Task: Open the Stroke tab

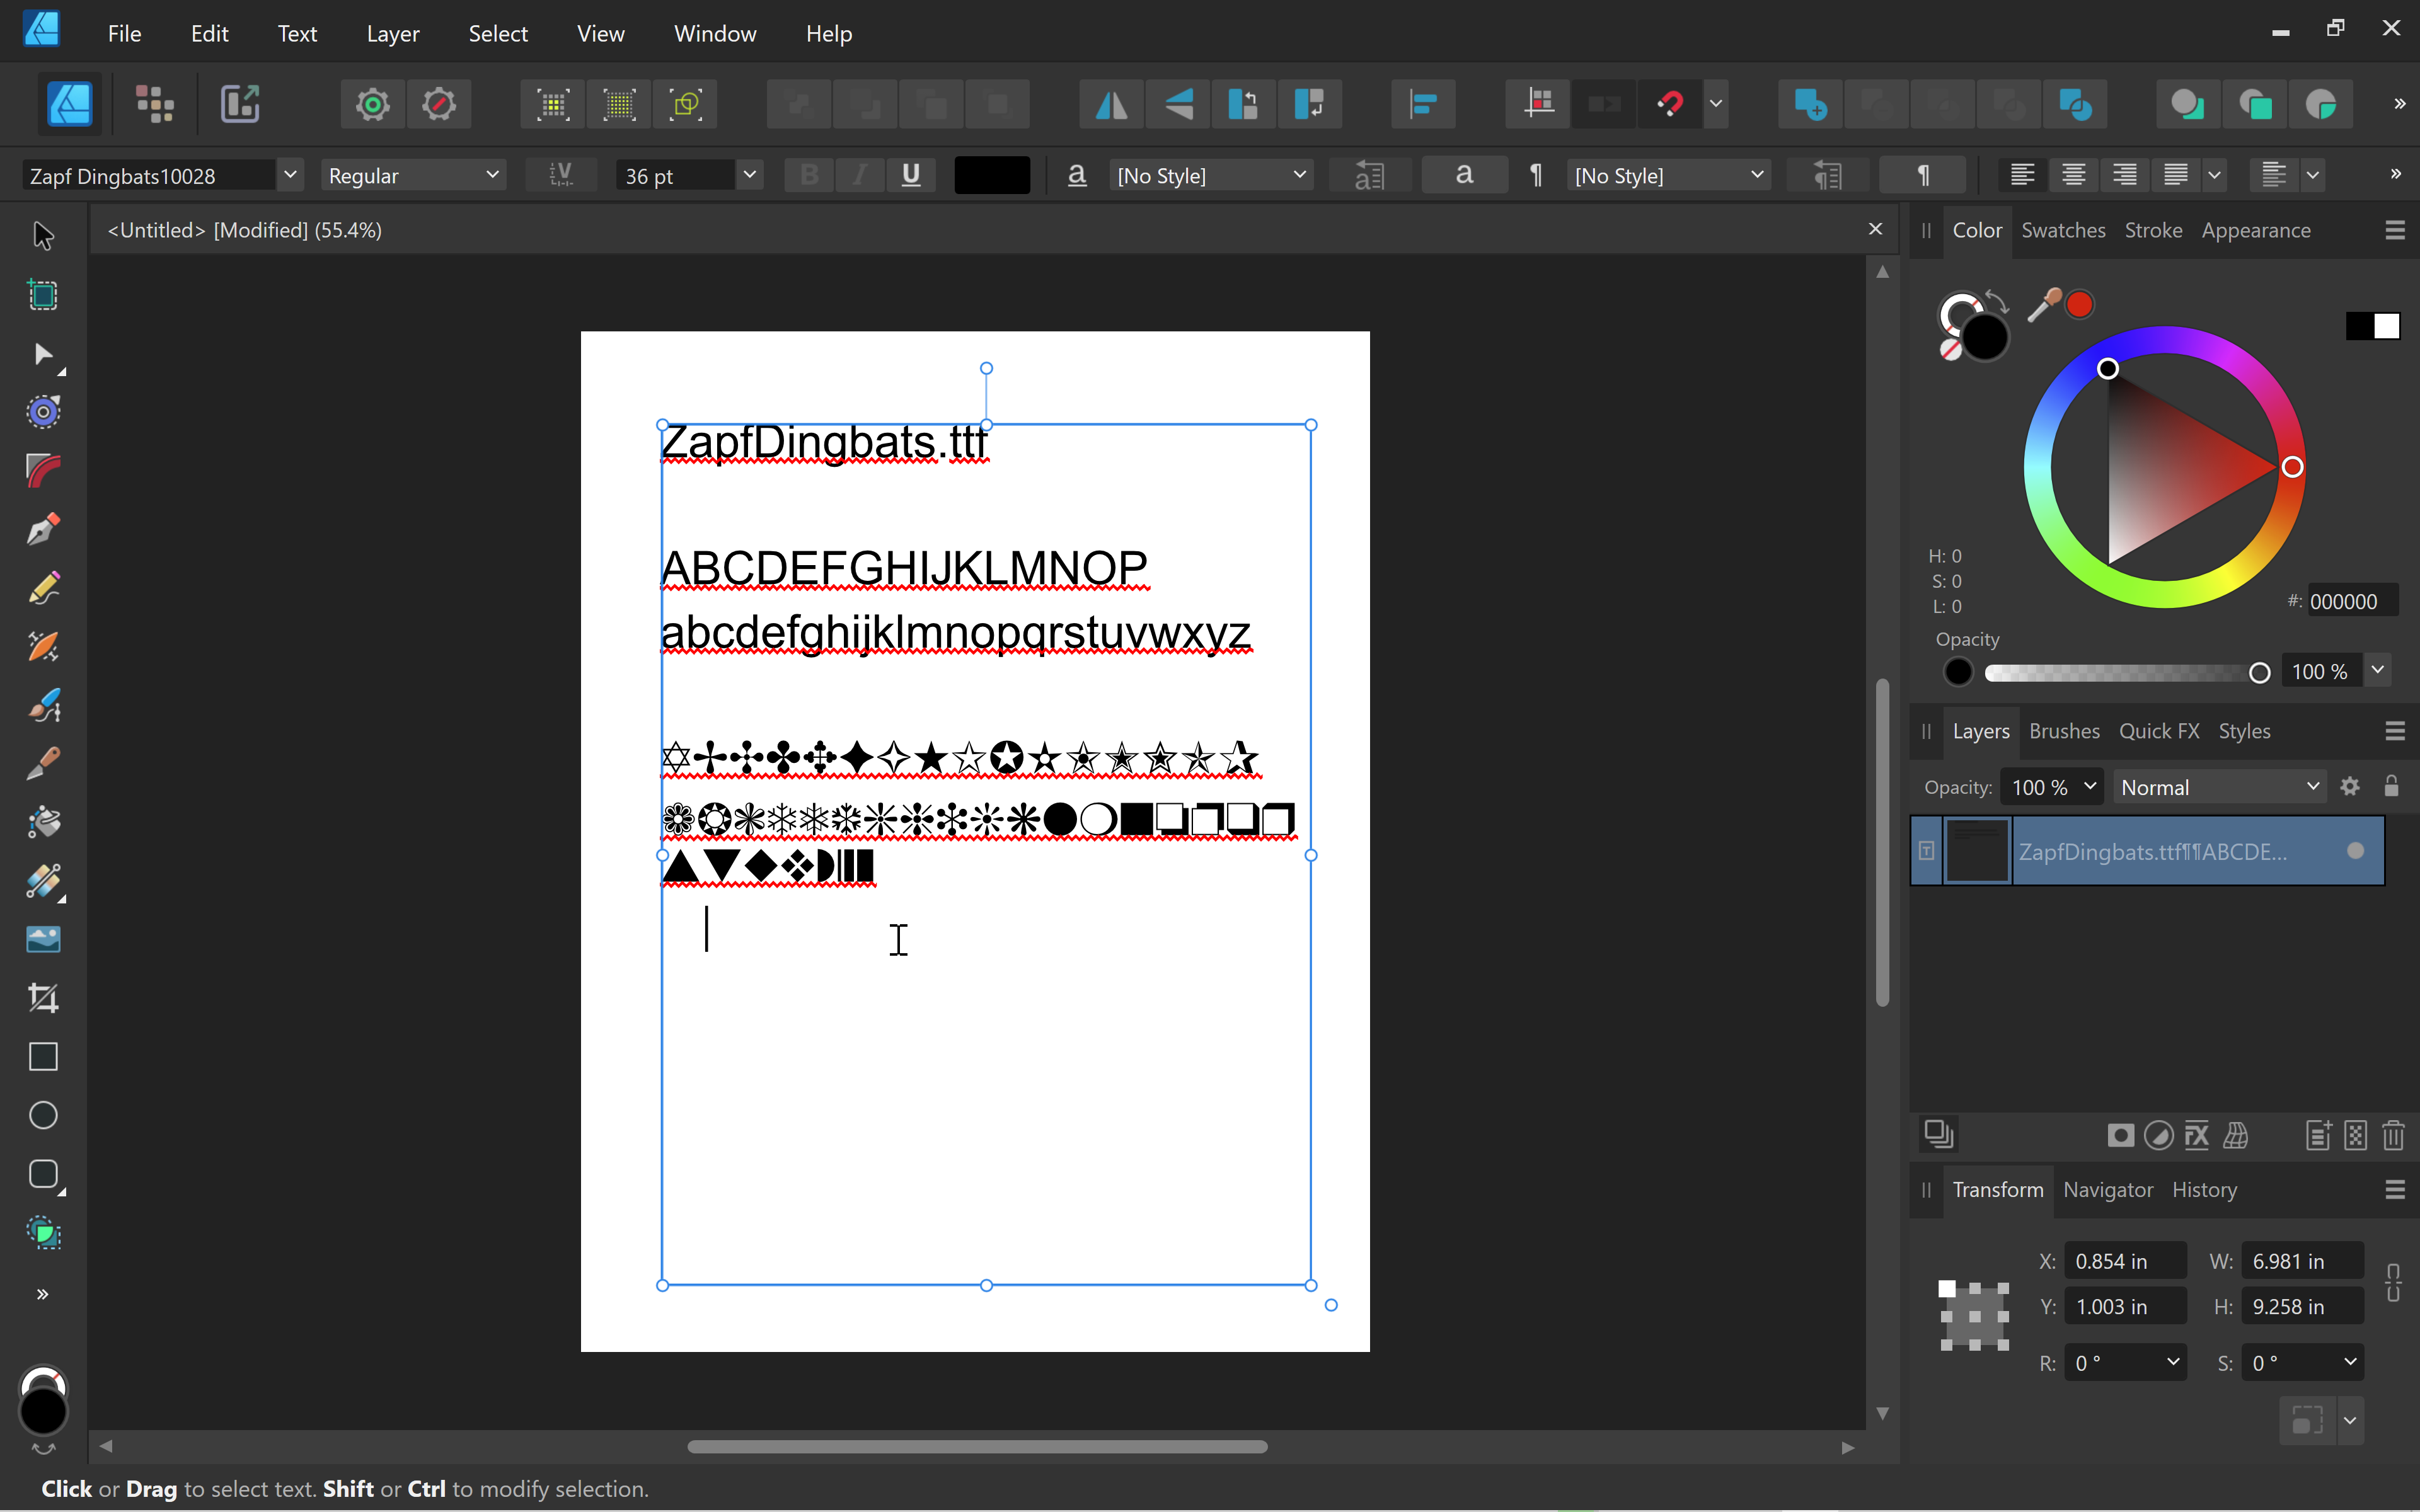Action: [2153, 230]
